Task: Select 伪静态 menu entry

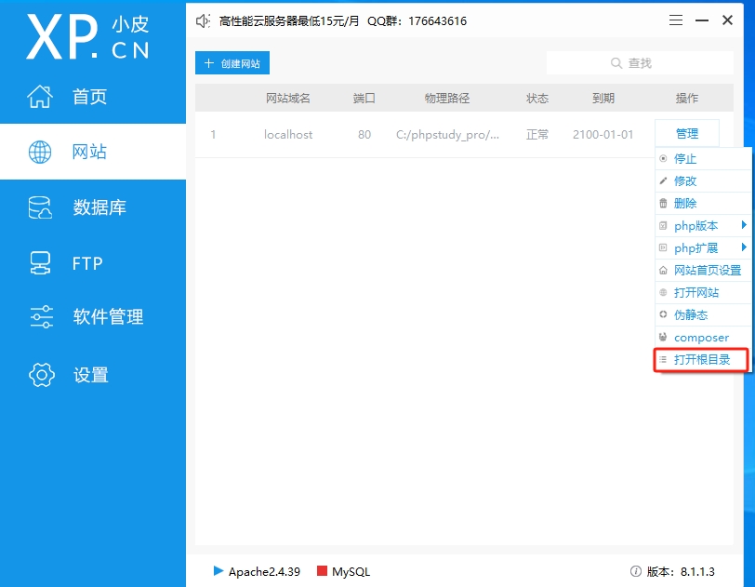Action: click(x=703, y=315)
